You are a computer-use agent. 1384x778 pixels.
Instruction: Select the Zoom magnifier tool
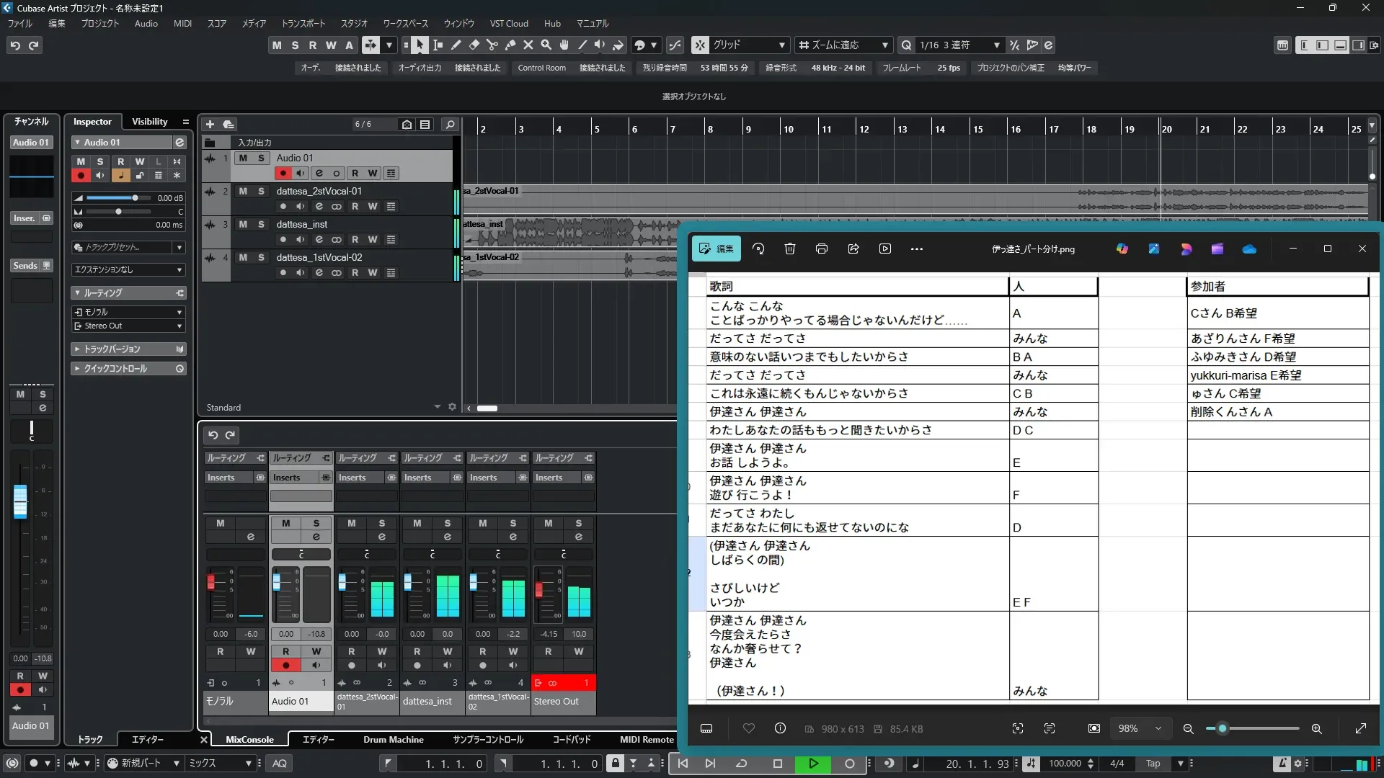pos(546,45)
